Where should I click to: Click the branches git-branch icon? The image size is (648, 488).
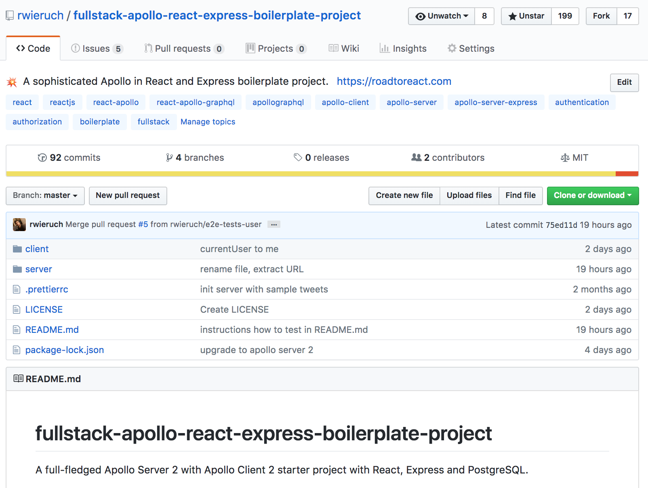(x=170, y=158)
